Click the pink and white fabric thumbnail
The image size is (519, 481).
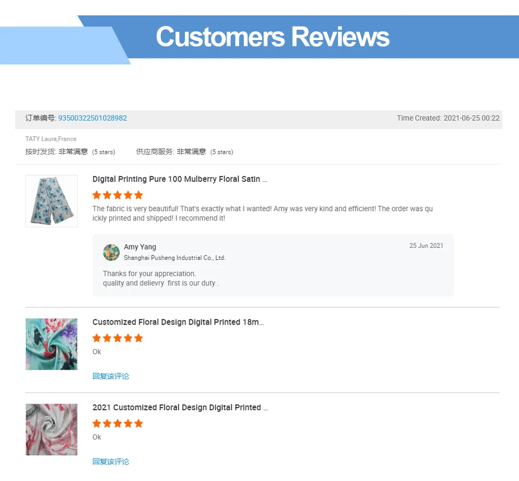pyautogui.click(x=52, y=429)
